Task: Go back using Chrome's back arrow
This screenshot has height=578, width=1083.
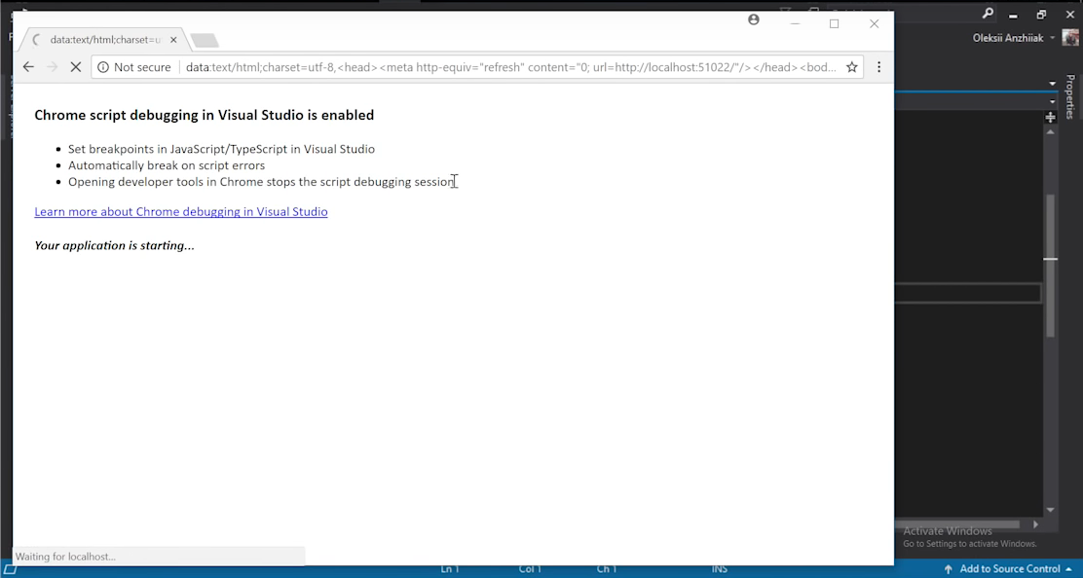Action: pyautogui.click(x=28, y=67)
